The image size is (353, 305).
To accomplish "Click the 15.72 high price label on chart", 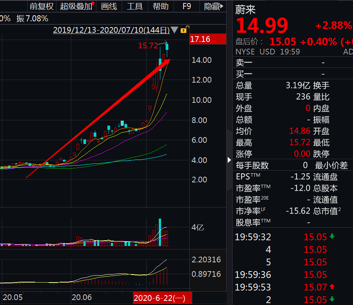I will (148, 46).
